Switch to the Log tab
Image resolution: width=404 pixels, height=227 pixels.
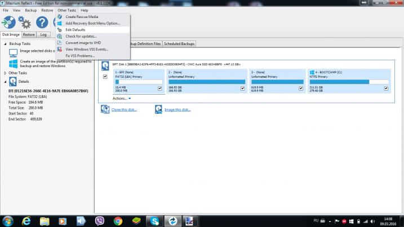pyautogui.click(x=43, y=34)
